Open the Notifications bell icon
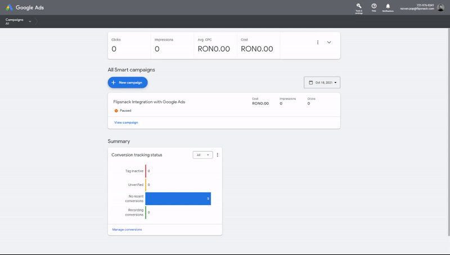The image size is (450, 255). click(388, 7)
